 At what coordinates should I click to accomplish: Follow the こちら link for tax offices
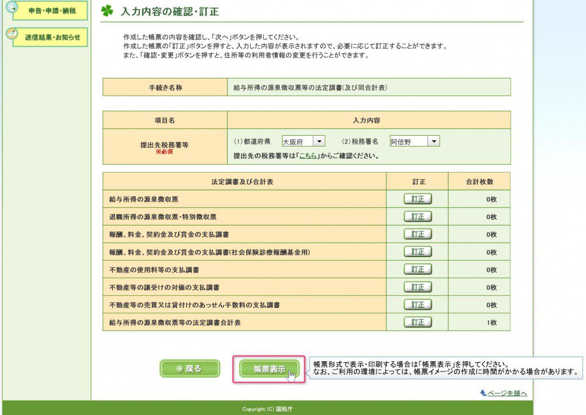[308, 156]
